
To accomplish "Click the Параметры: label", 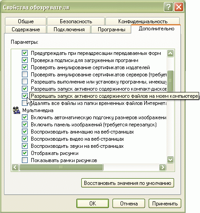I will point(25,42).
